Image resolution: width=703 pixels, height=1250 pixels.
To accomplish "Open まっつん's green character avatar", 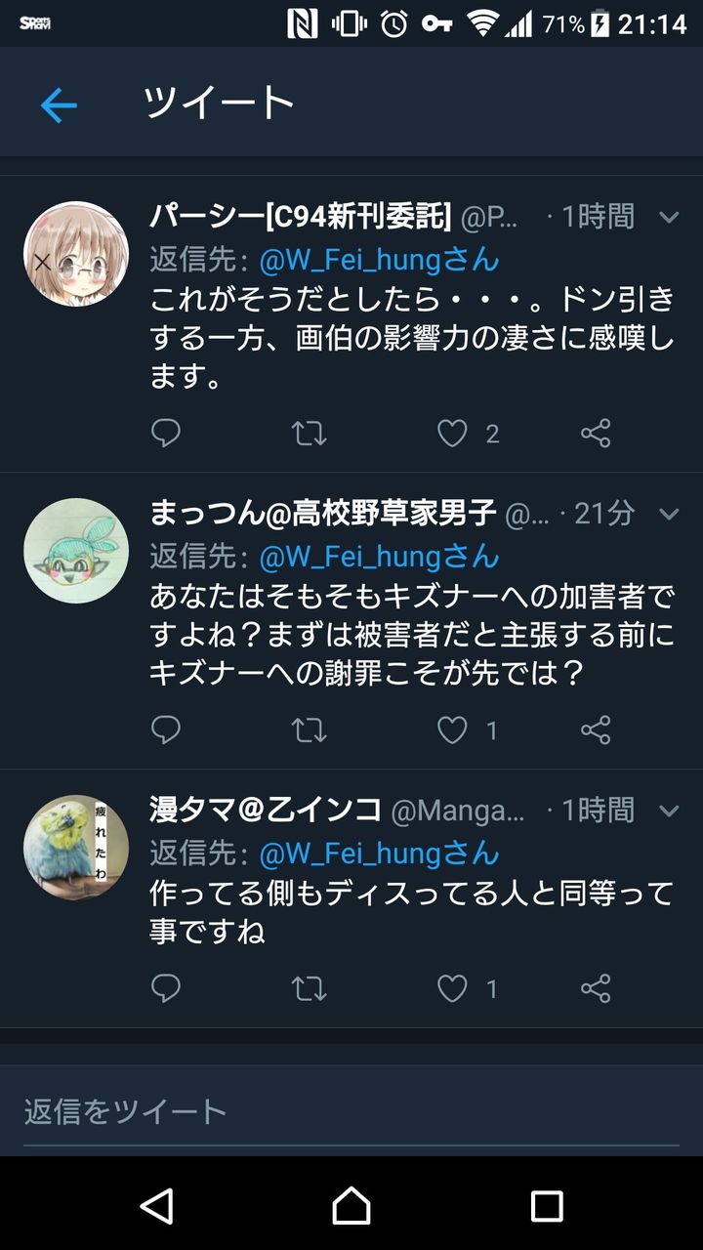I will click(76, 551).
